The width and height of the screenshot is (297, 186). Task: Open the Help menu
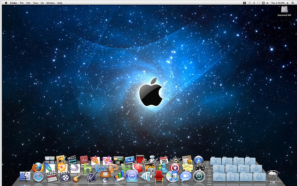point(60,3)
